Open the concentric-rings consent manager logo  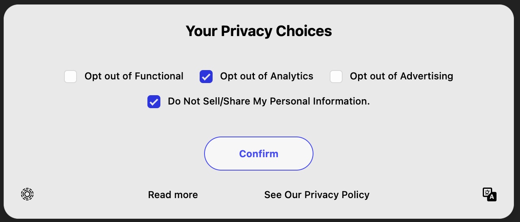[27, 194]
